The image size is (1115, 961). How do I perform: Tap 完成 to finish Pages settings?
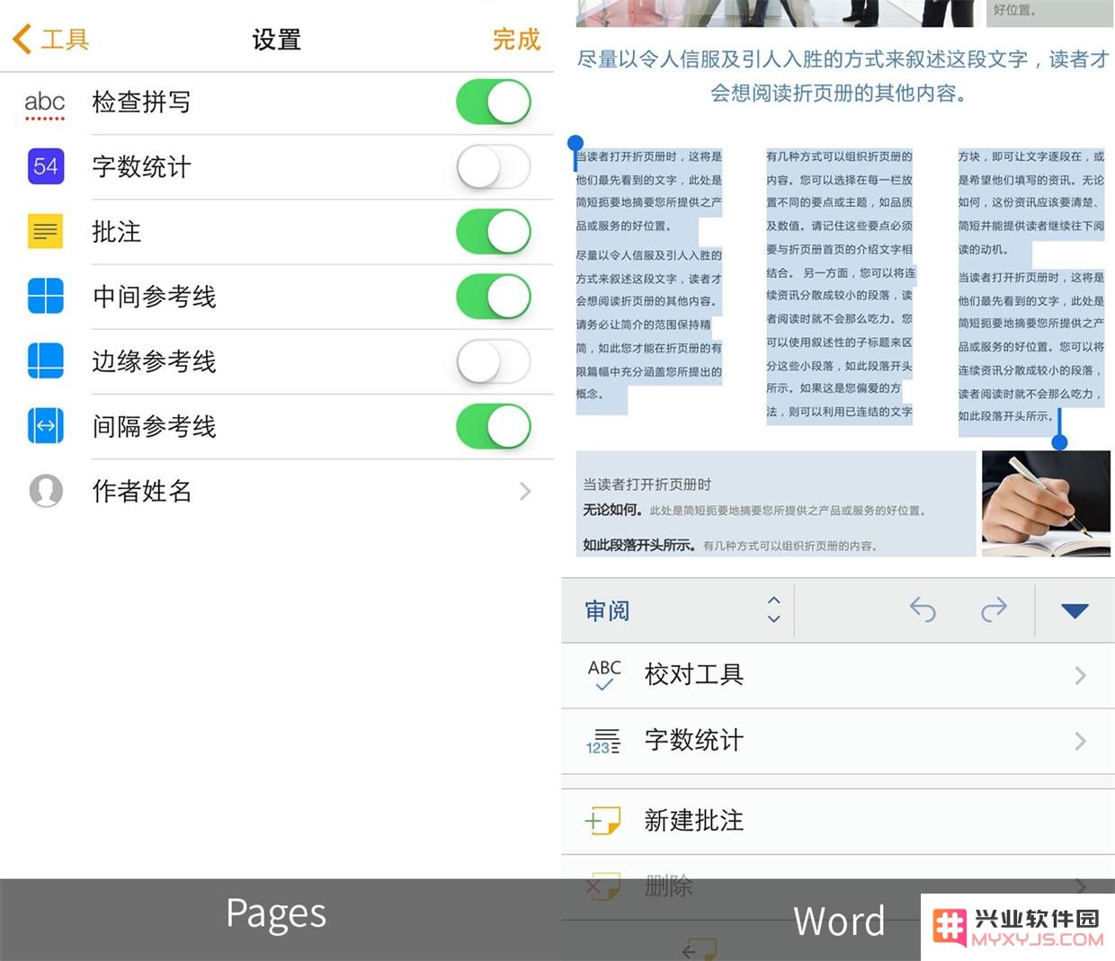pyautogui.click(x=516, y=40)
